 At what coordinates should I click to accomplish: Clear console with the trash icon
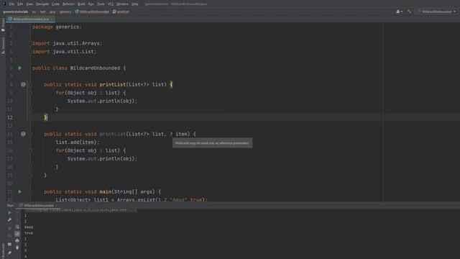17,247
